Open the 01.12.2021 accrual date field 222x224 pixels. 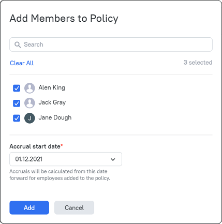66,159
